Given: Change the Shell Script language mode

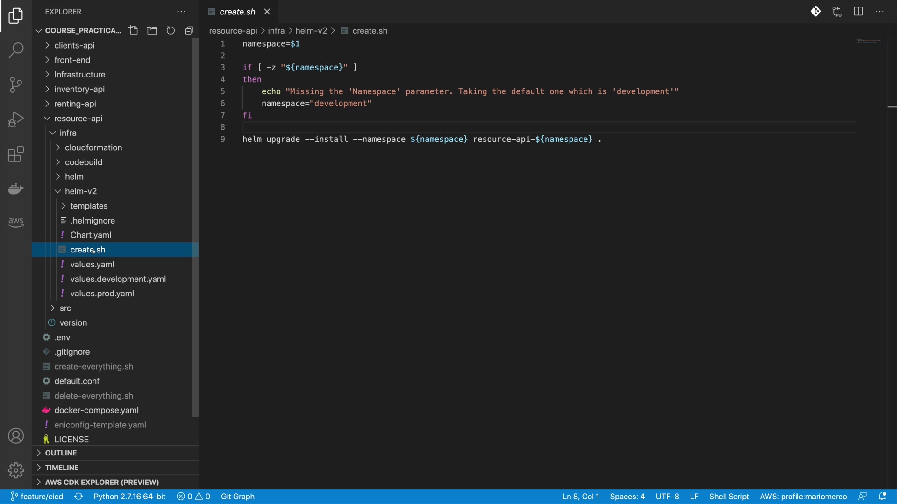Looking at the screenshot, I should click(729, 497).
